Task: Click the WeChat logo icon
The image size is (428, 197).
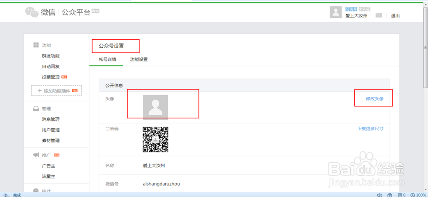Action: point(32,12)
